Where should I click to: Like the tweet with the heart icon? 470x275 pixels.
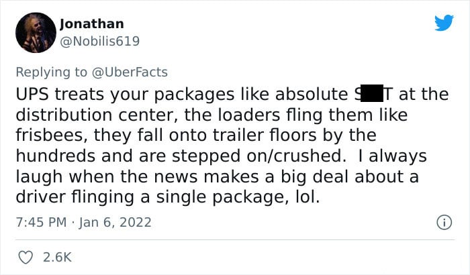26,258
